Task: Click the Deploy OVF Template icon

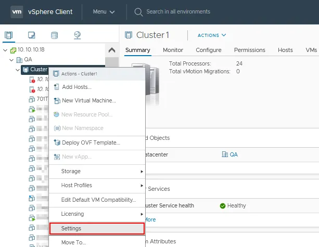Action: (x=57, y=142)
